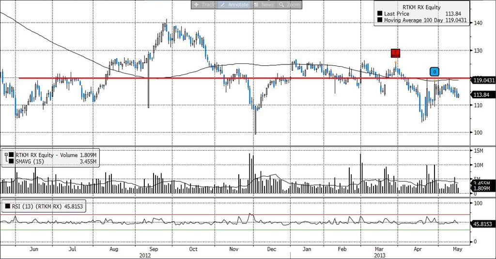Click the RTKM RX Equity Volume swatch

(12, 155)
